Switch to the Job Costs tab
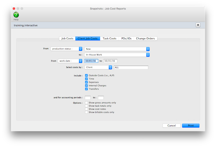 click(67, 38)
